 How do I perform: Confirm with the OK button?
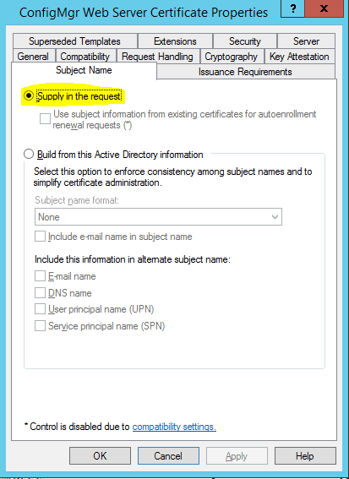tap(100, 456)
